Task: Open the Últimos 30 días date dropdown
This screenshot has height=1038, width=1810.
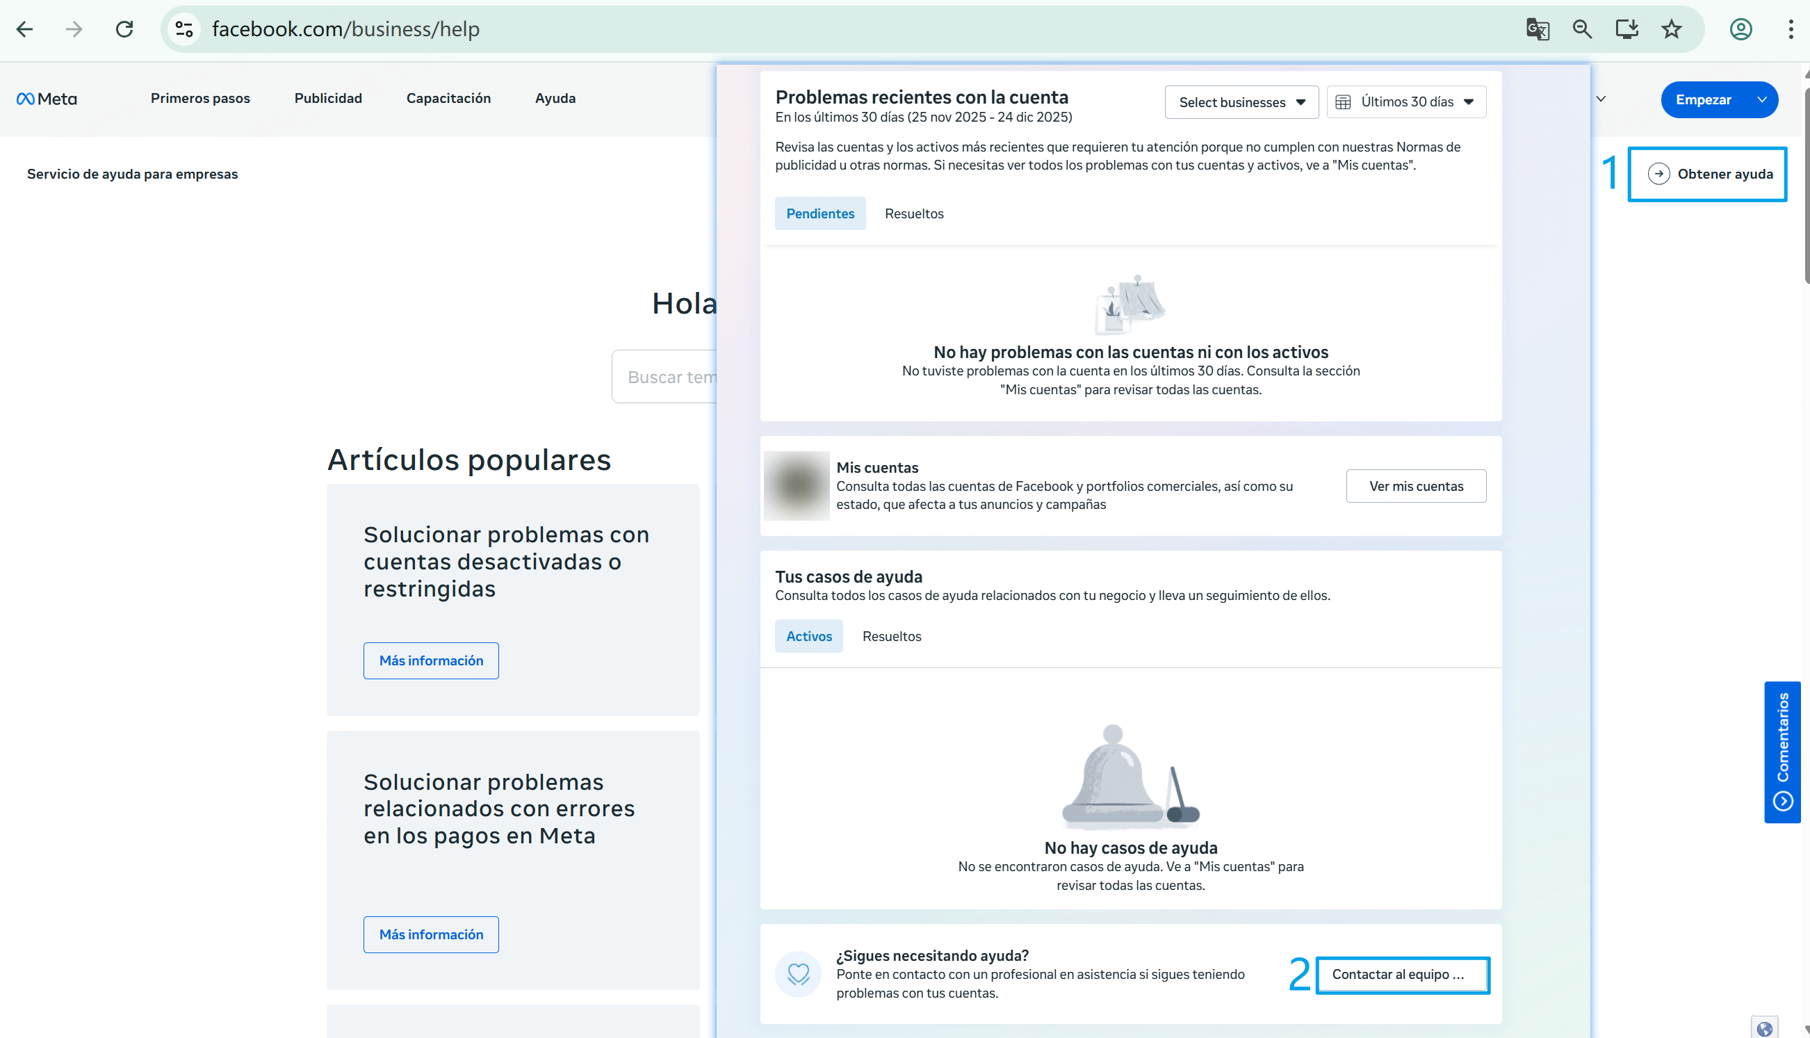Action: pos(1406,102)
